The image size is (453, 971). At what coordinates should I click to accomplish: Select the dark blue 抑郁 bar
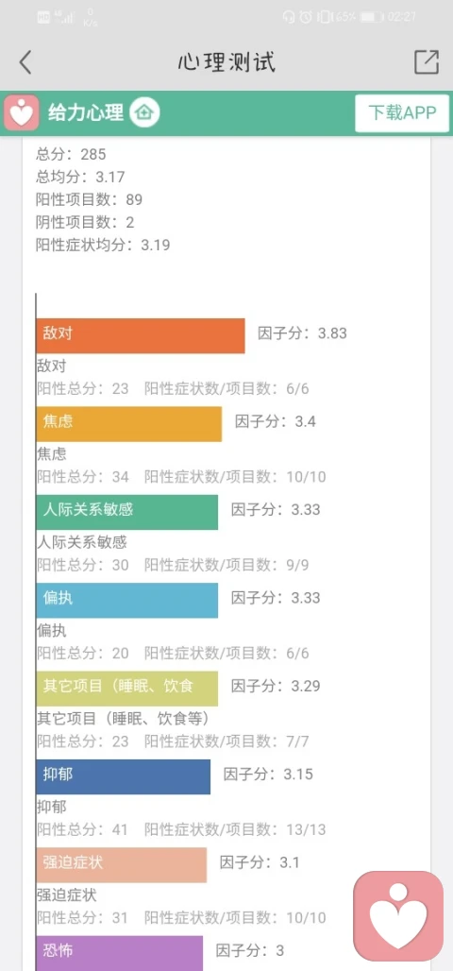click(x=123, y=776)
